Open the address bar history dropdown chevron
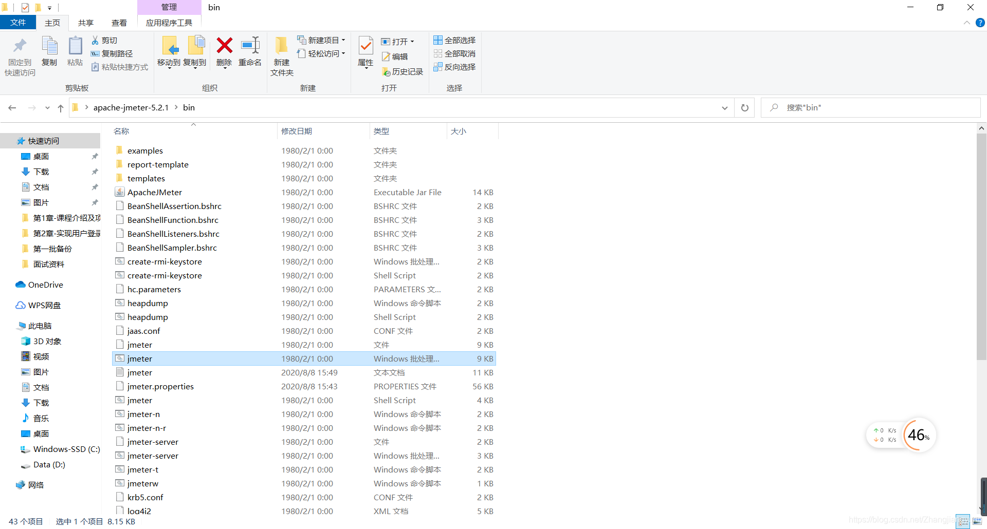 pyautogui.click(x=725, y=108)
